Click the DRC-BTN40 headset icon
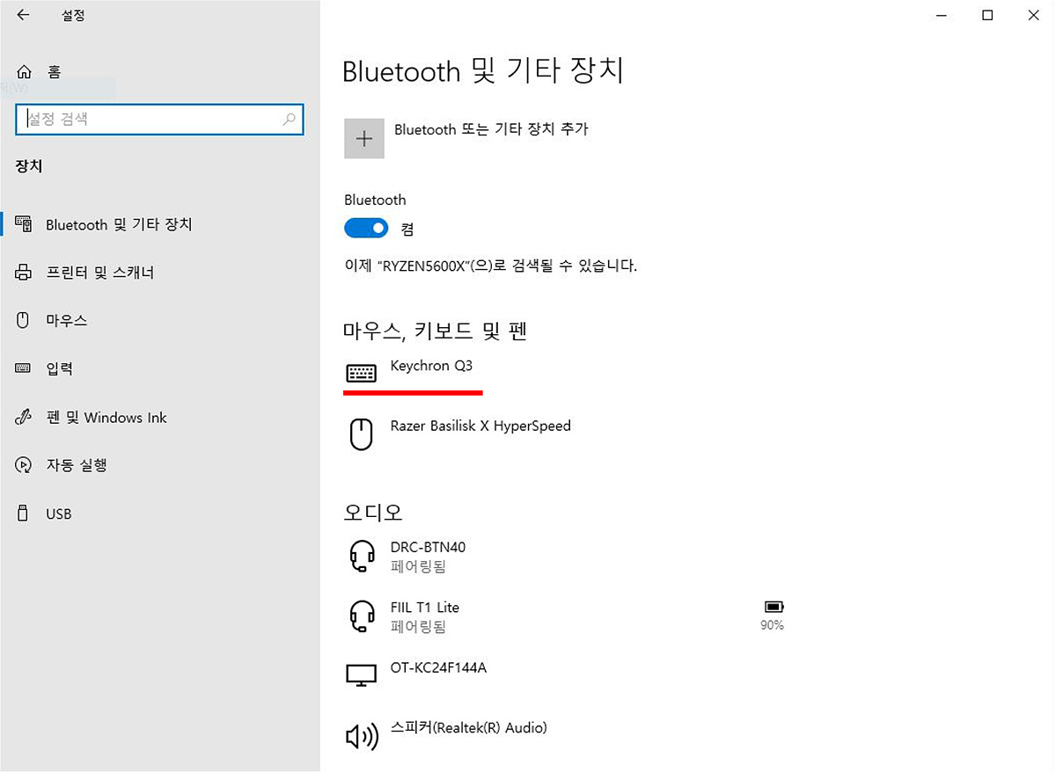 [362, 556]
